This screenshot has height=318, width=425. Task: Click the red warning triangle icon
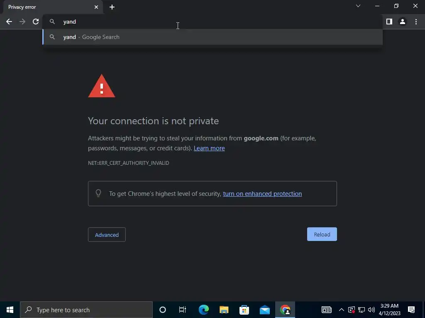(x=102, y=86)
